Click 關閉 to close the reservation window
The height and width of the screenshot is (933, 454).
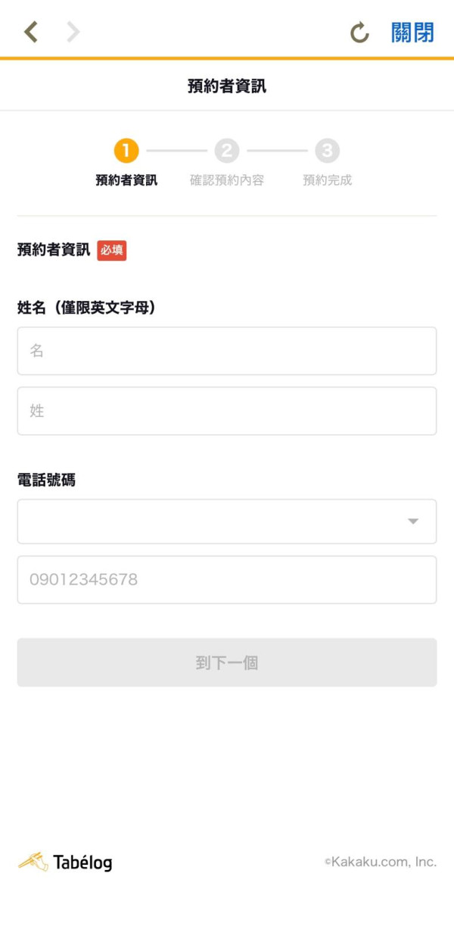(413, 33)
